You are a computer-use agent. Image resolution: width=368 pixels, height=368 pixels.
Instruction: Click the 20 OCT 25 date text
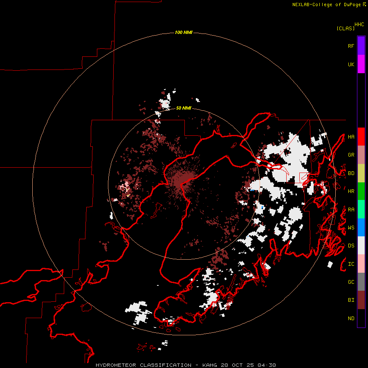coord(238,365)
